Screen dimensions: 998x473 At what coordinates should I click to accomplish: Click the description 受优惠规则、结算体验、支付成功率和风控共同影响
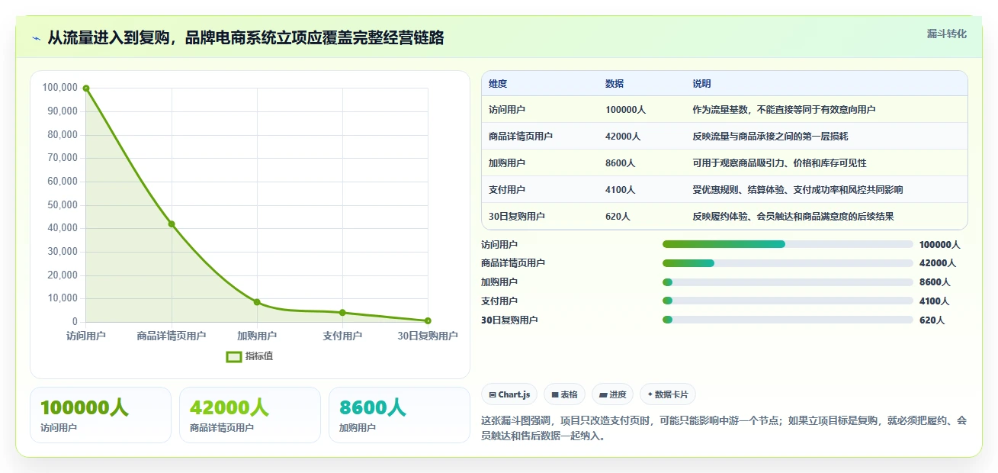797,190
